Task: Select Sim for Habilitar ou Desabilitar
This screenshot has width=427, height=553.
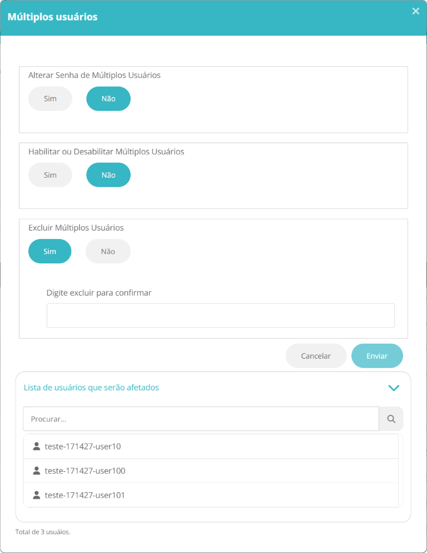Action: [x=50, y=175]
